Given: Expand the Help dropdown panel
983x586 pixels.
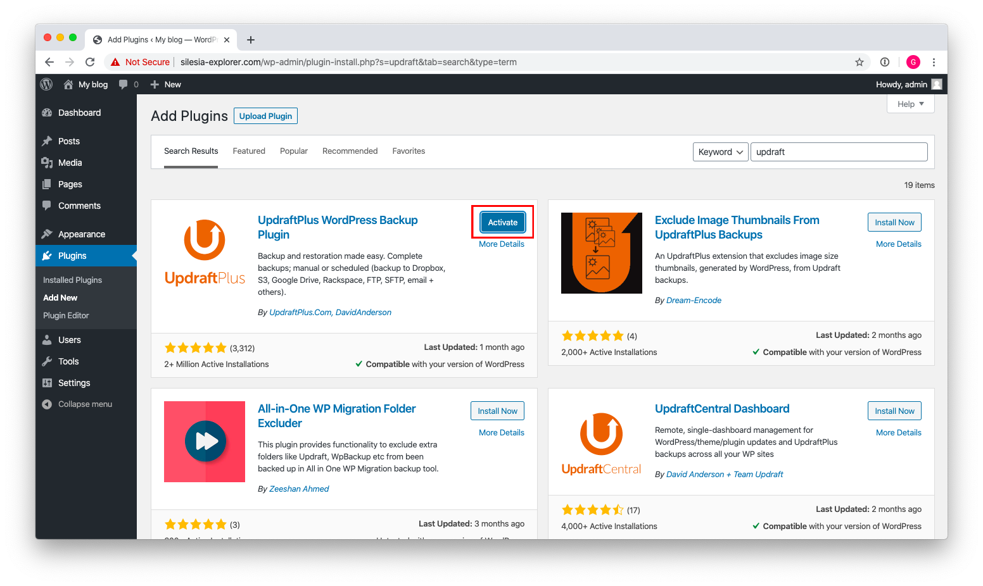Looking at the screenshot, I should point(911,104).
